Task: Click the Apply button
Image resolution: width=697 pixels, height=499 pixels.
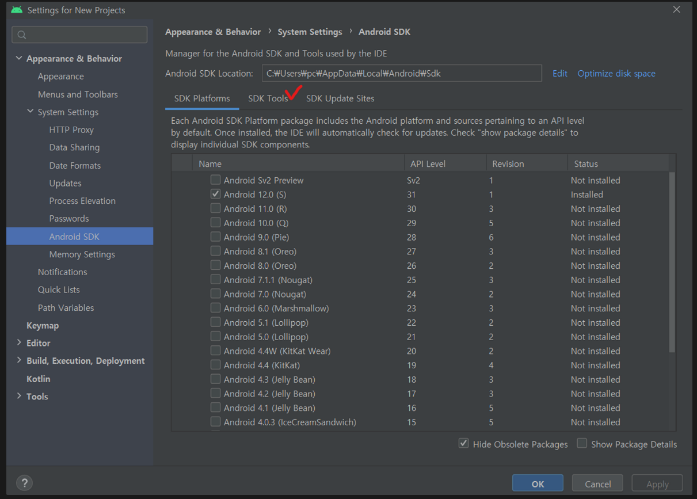Action: point(657,484)
